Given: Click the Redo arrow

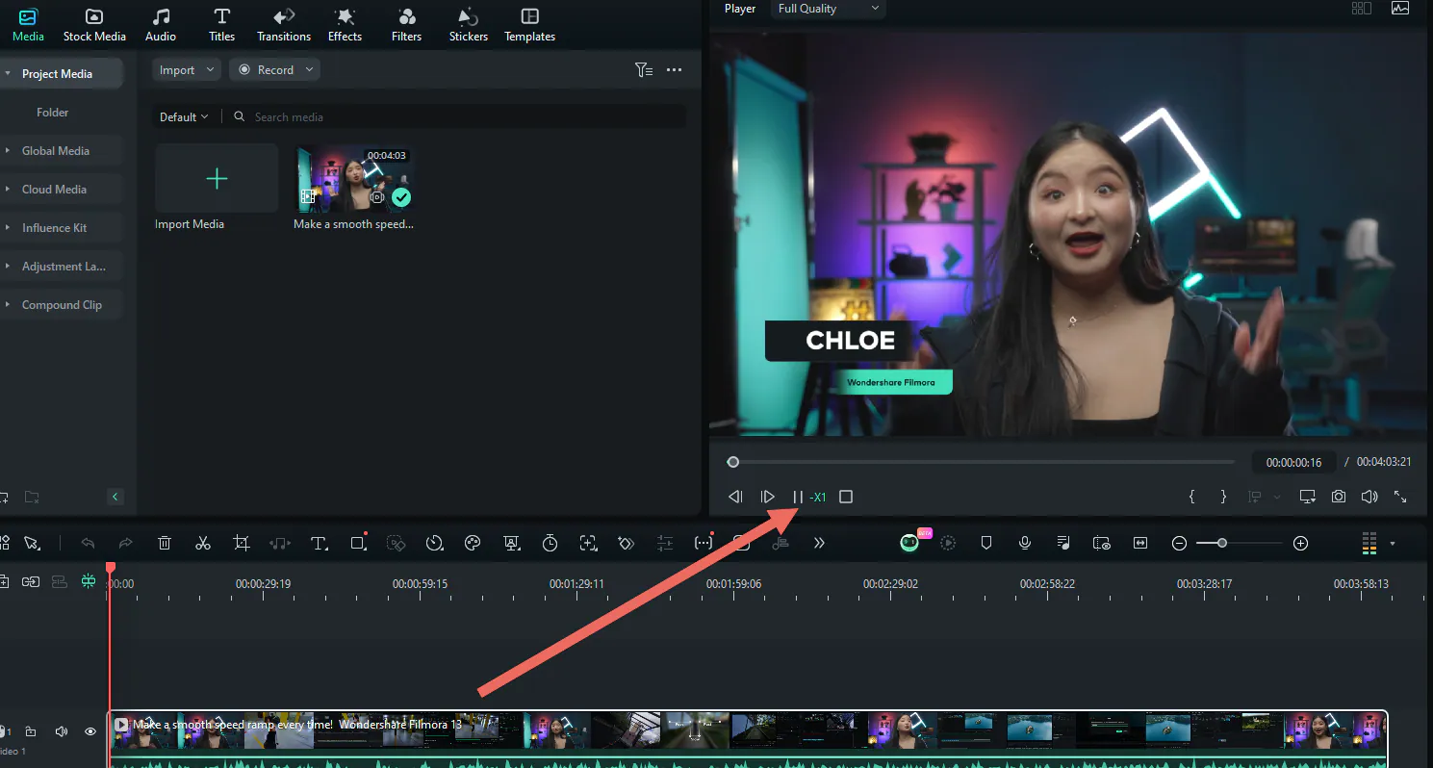Looking at the screenshot, I should tap(125, 544).
